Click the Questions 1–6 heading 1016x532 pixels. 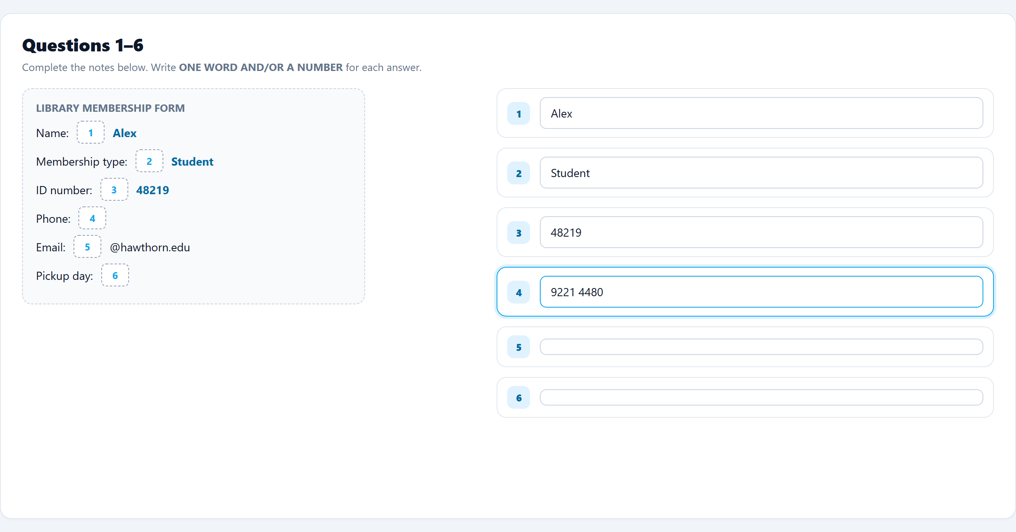(x=83, y=45)
